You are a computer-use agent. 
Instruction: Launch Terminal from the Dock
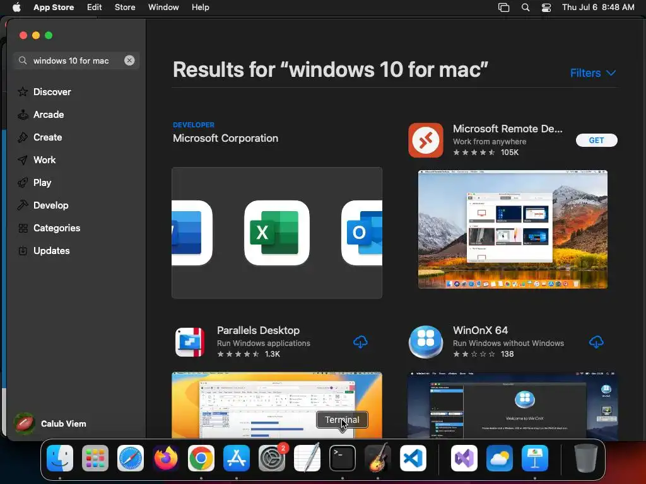(x=343, y=458)
